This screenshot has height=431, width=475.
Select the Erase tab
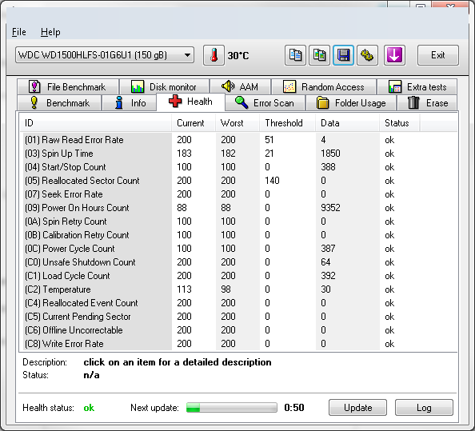coord(428,103)
